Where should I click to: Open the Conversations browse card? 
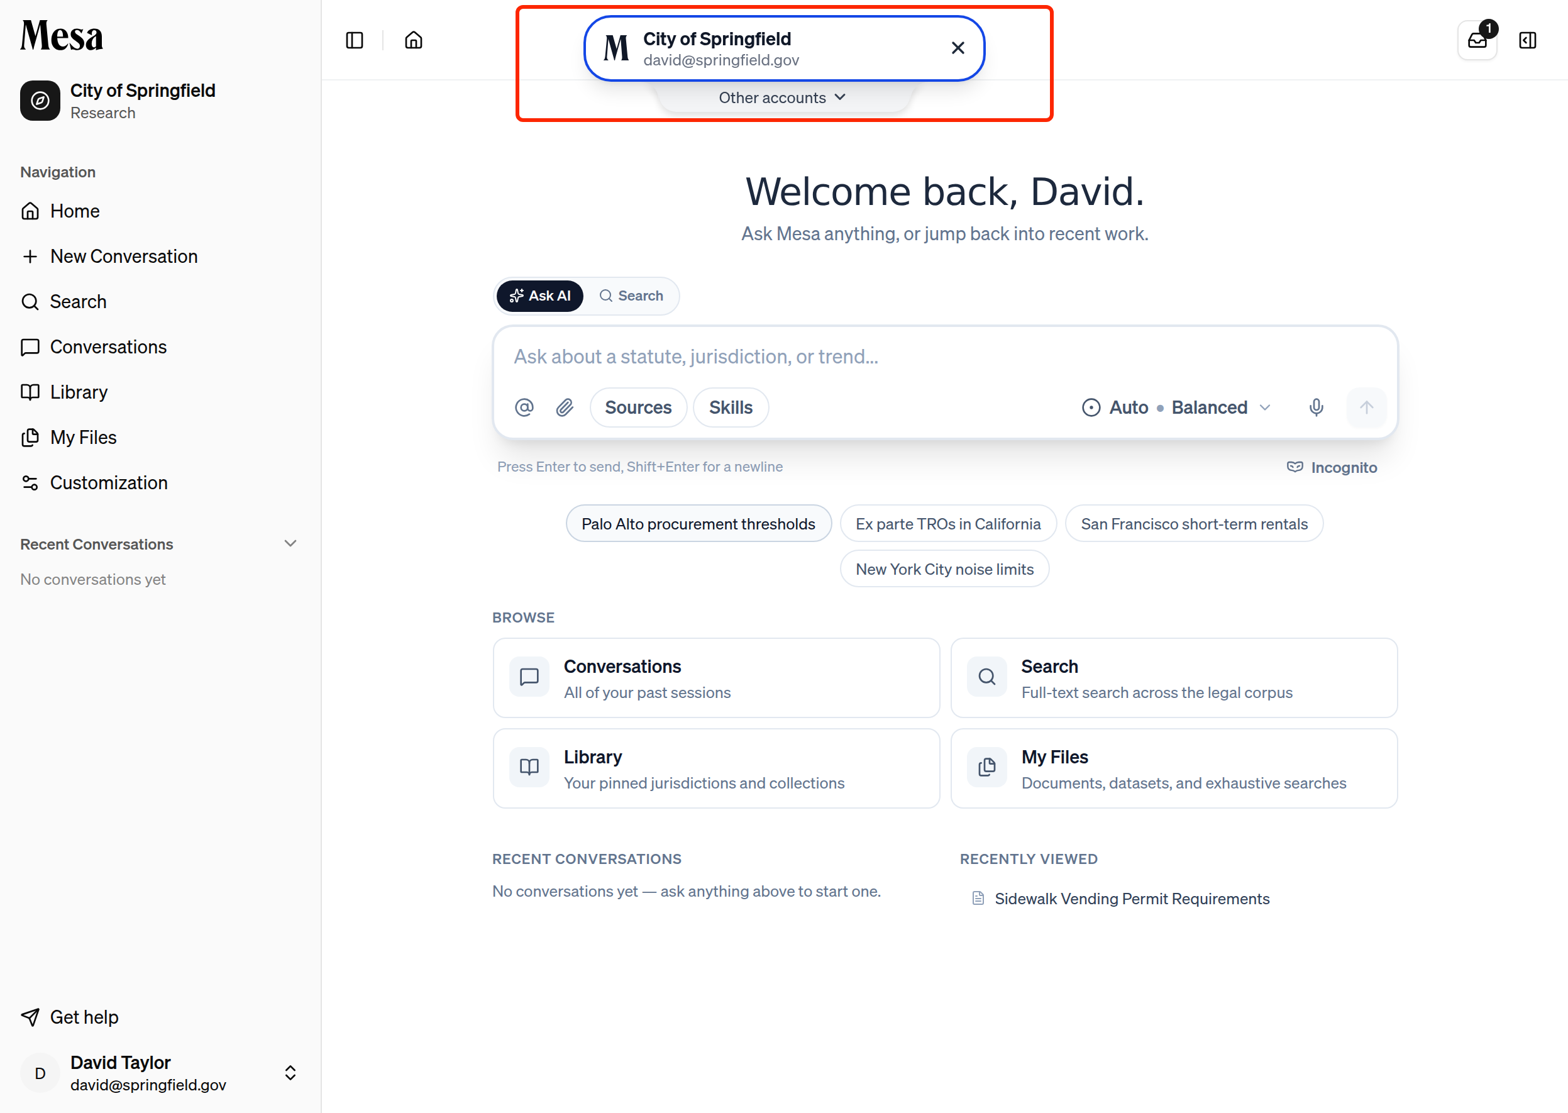[x=716, y=678]
